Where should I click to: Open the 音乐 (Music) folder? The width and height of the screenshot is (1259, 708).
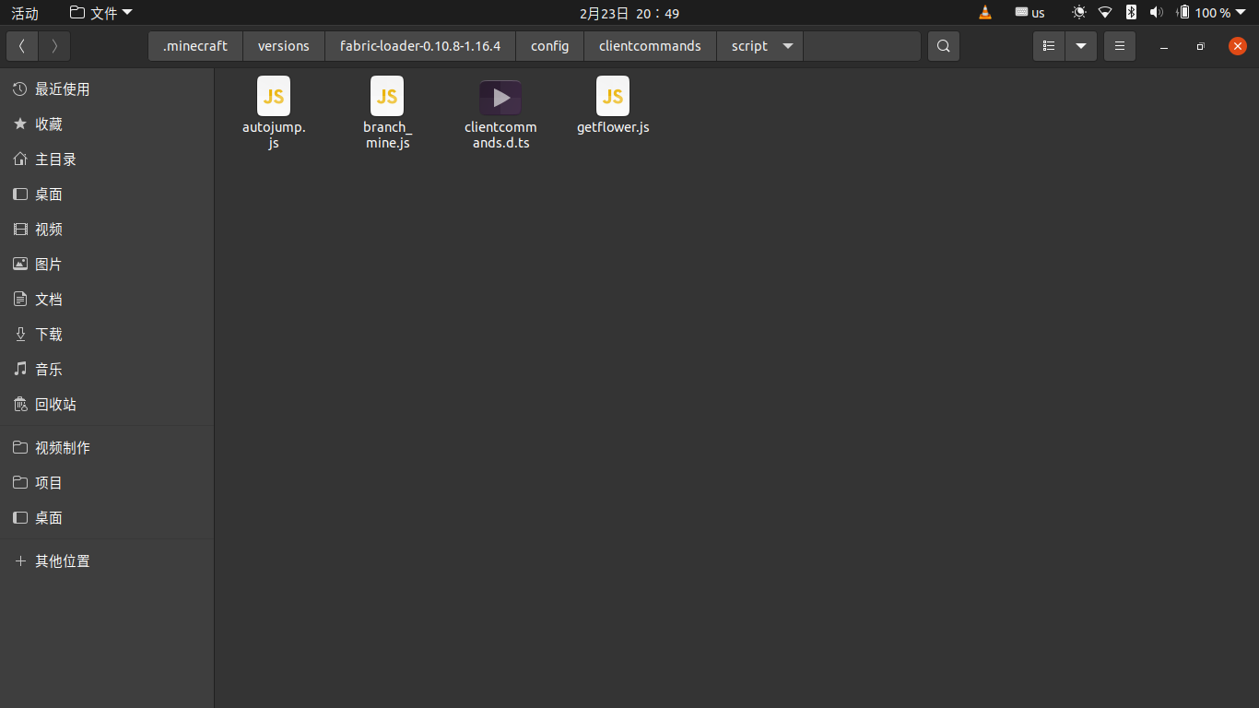tap(49, 369)
